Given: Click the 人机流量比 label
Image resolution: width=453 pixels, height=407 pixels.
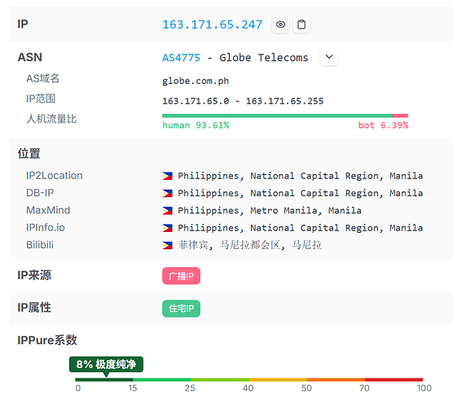Looking at the screenshot, I should coord(51,119).
